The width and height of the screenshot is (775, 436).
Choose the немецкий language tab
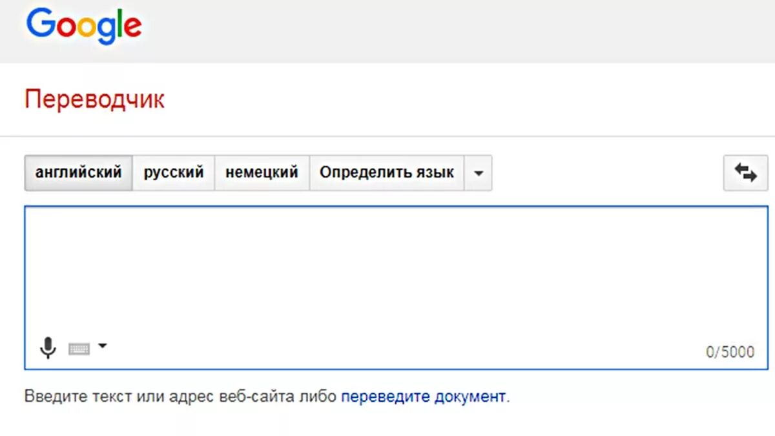pyautogui.click(x=262, y=172)
